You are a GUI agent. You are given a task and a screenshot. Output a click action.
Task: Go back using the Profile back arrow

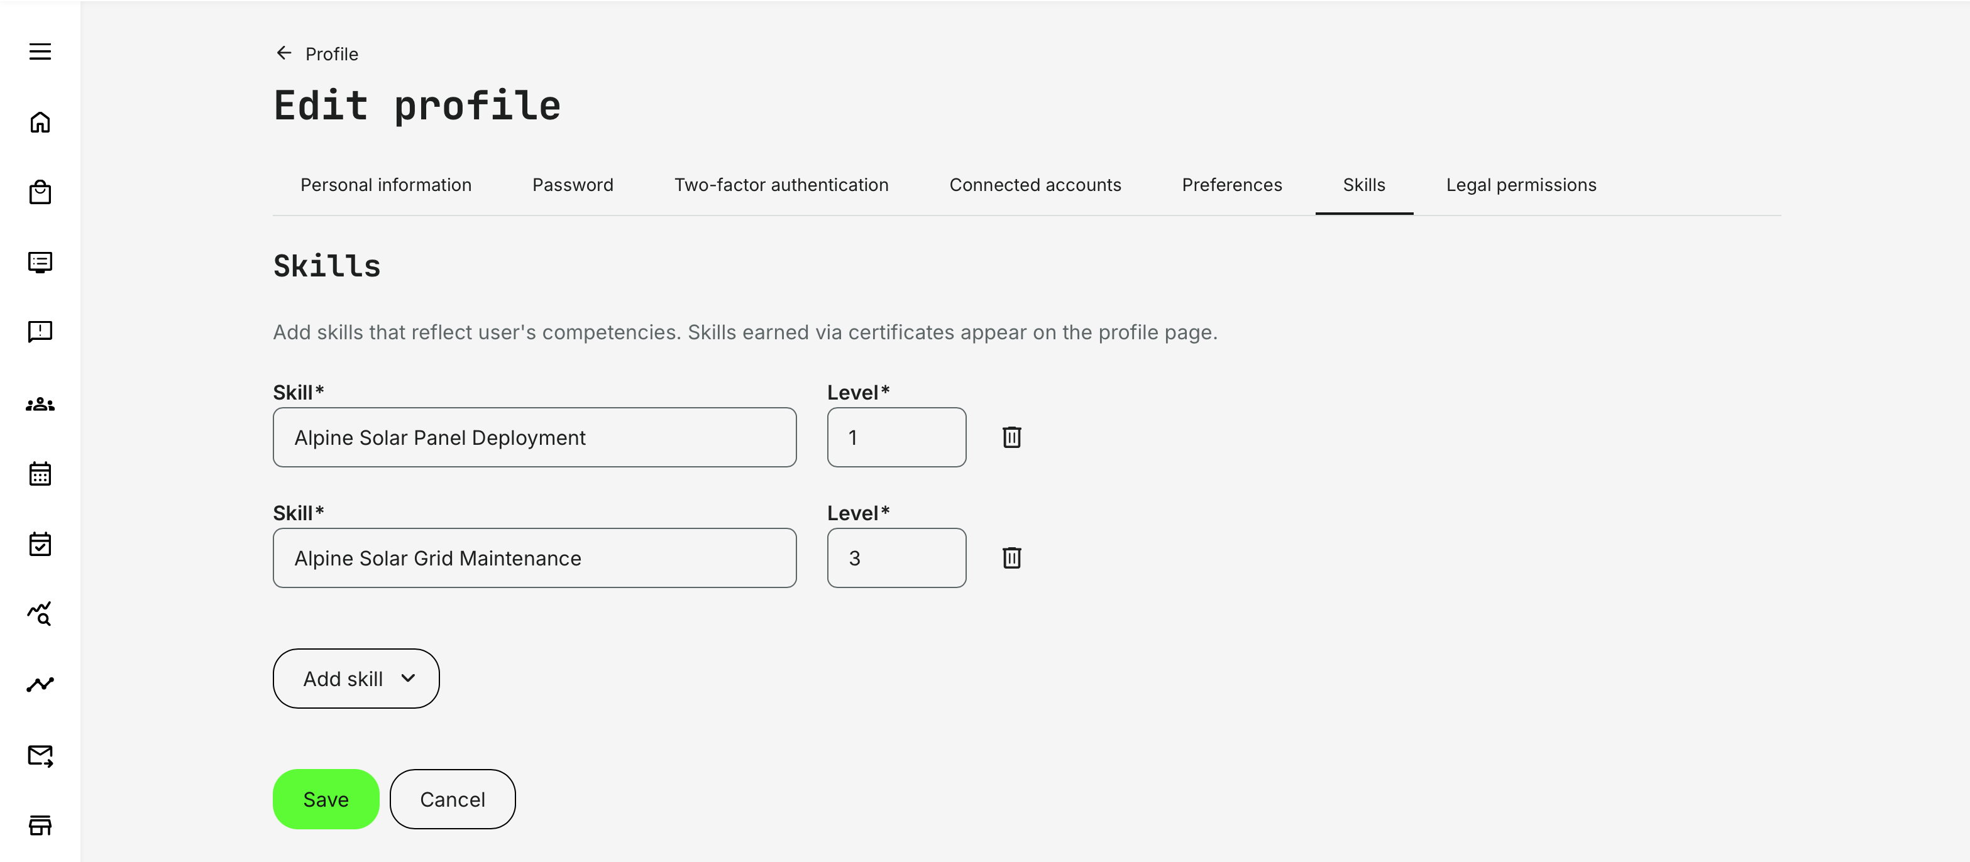(x=283, y=53)
